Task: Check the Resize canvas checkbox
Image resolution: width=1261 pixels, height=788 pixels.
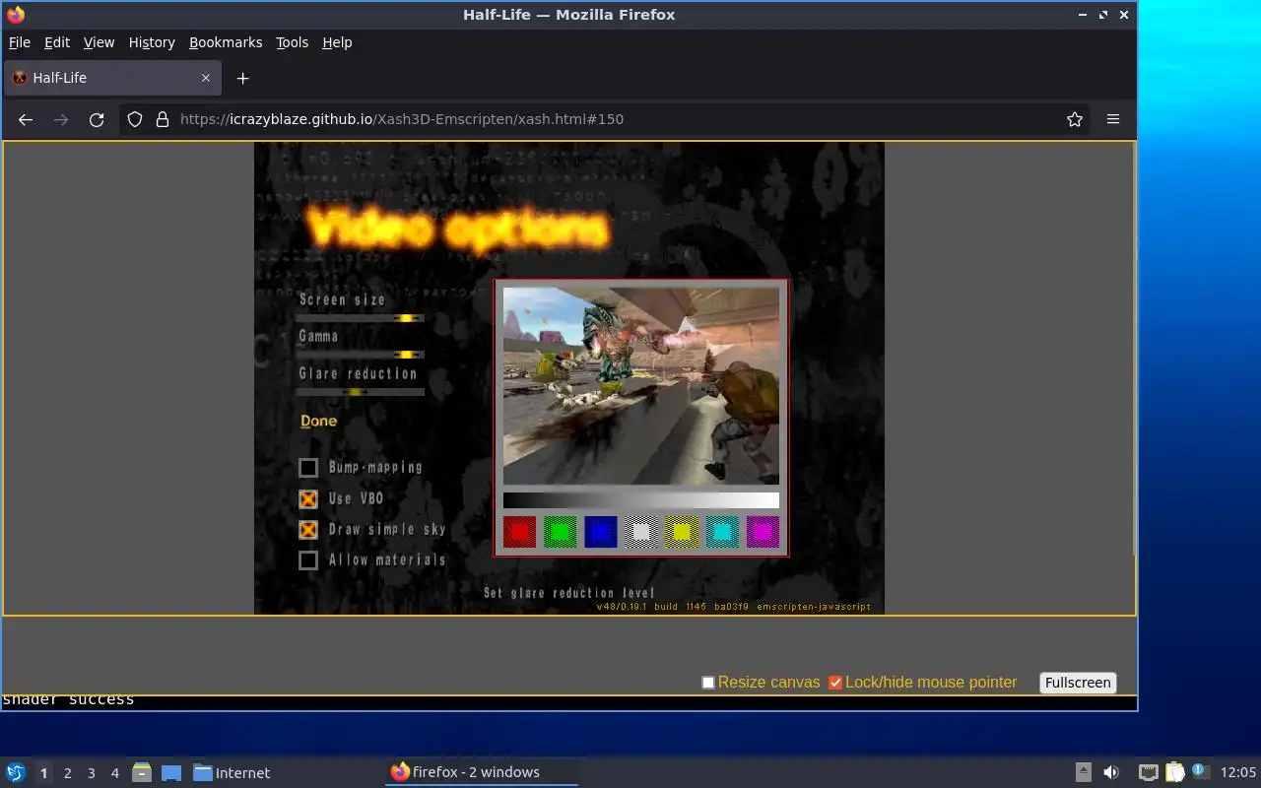Action: pyautogui.click(x=707, y=683)
